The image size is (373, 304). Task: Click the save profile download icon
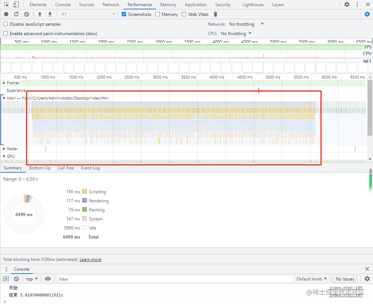point(50,14)
